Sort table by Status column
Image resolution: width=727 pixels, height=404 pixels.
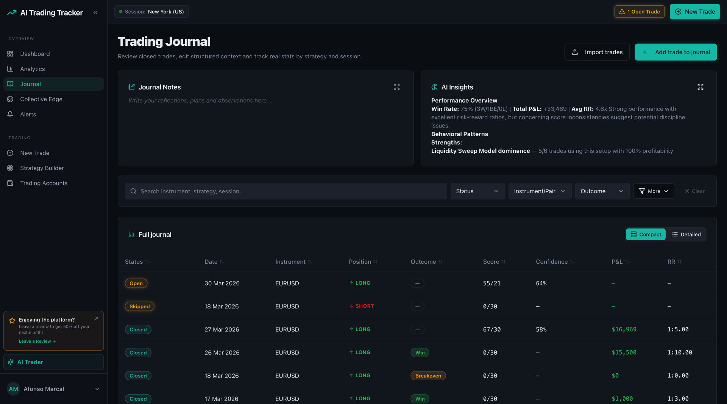click(137, 262)
